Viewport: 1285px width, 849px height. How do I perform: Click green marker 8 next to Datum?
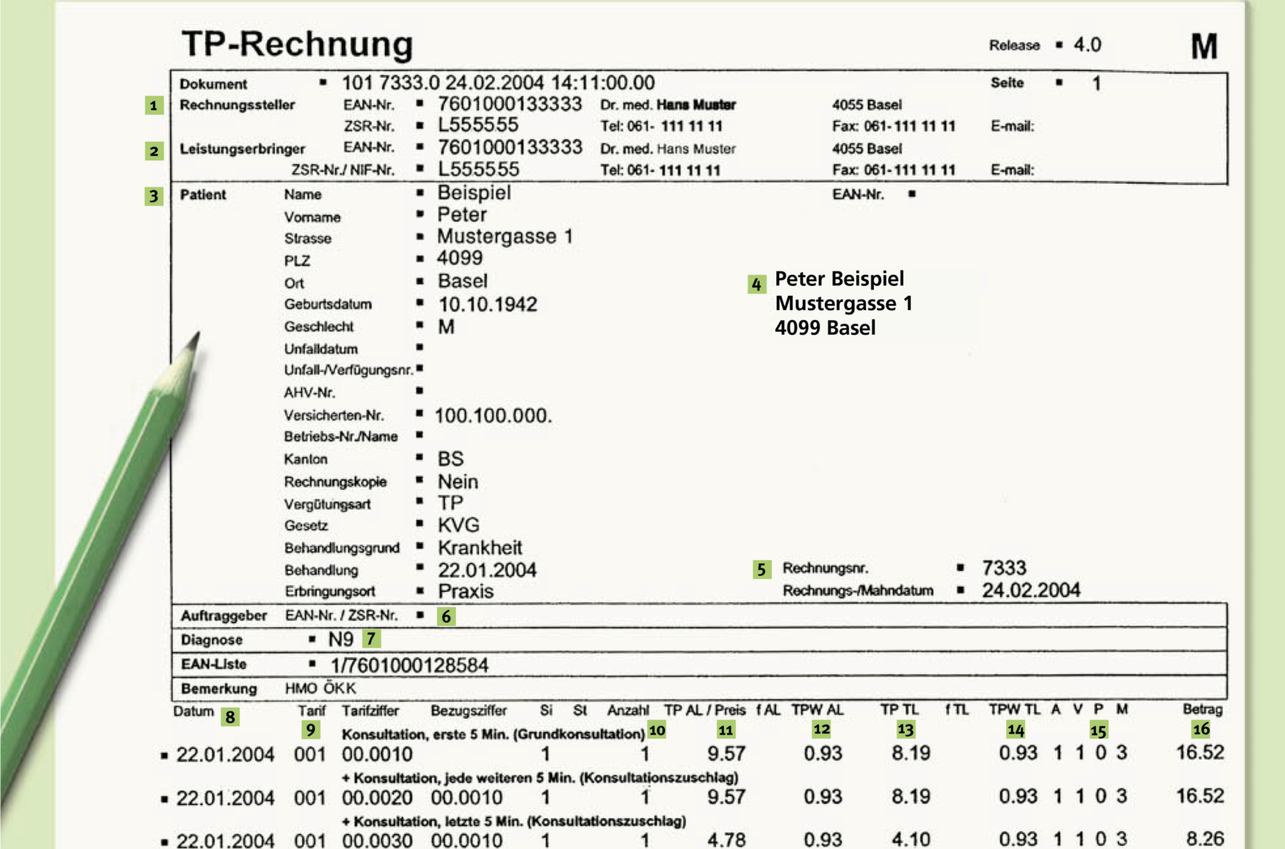[x=231, y=717]
